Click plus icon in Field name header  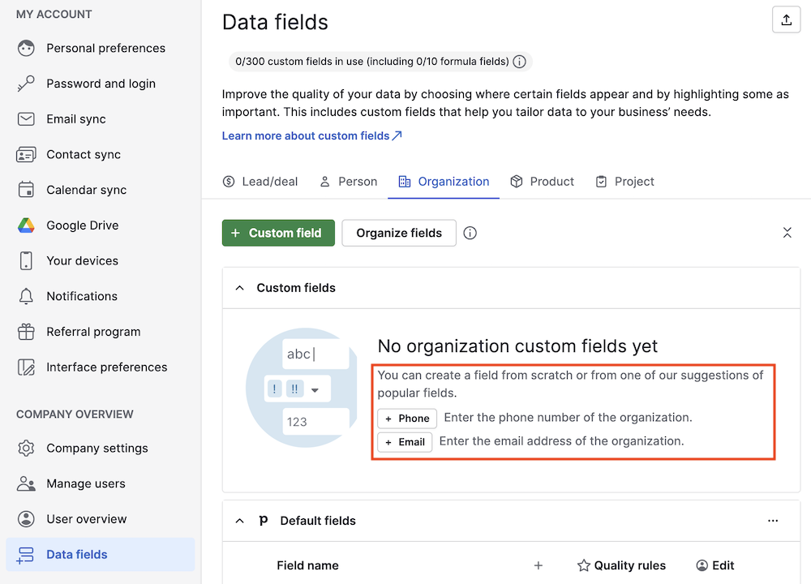pos(538,565)
